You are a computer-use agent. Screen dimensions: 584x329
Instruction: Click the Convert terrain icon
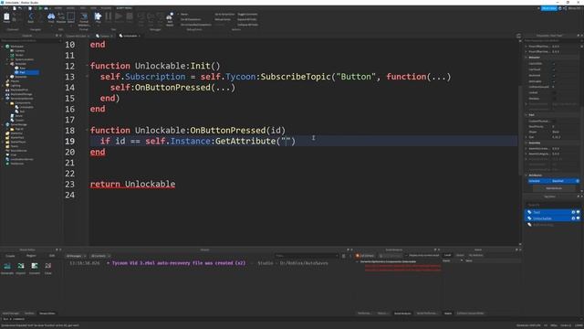tap(35, 266)
